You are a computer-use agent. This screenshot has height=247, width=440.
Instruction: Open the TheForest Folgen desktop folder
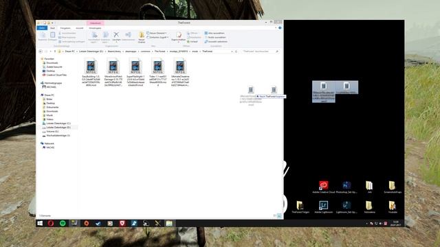pyautogui.click(x=300, y=207)
